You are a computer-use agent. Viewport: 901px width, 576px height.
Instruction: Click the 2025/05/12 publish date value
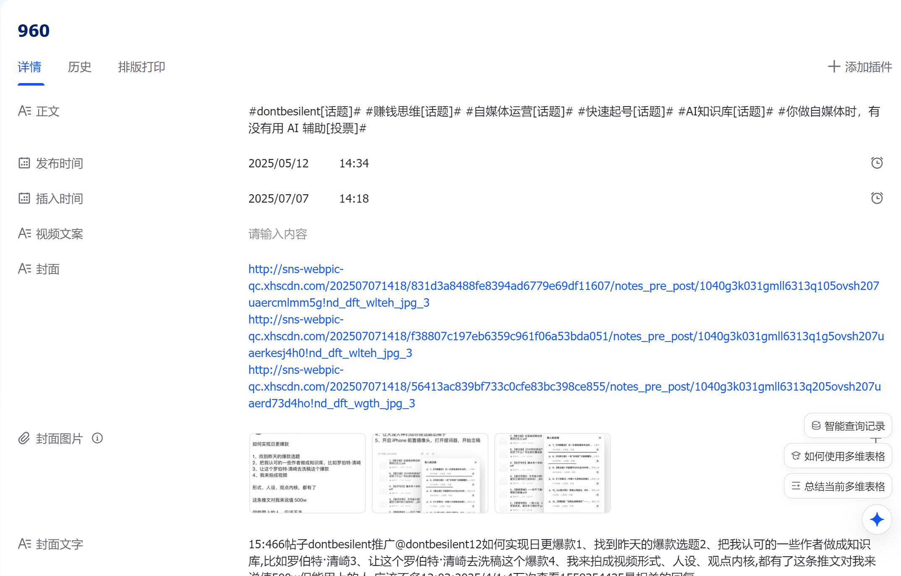tap(278, 163)
